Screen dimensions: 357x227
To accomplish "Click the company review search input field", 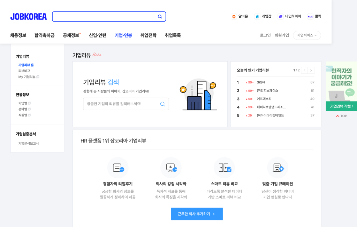I will 120,104.
